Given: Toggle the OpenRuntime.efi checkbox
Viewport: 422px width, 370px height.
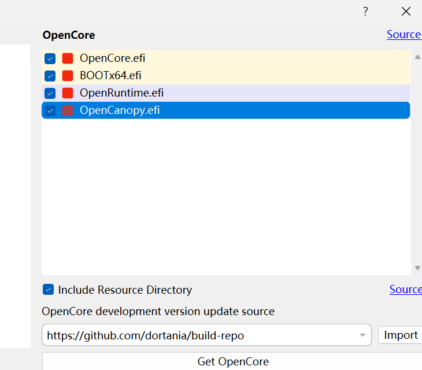Looking at the screenshot, I should (x=50, y=93).
